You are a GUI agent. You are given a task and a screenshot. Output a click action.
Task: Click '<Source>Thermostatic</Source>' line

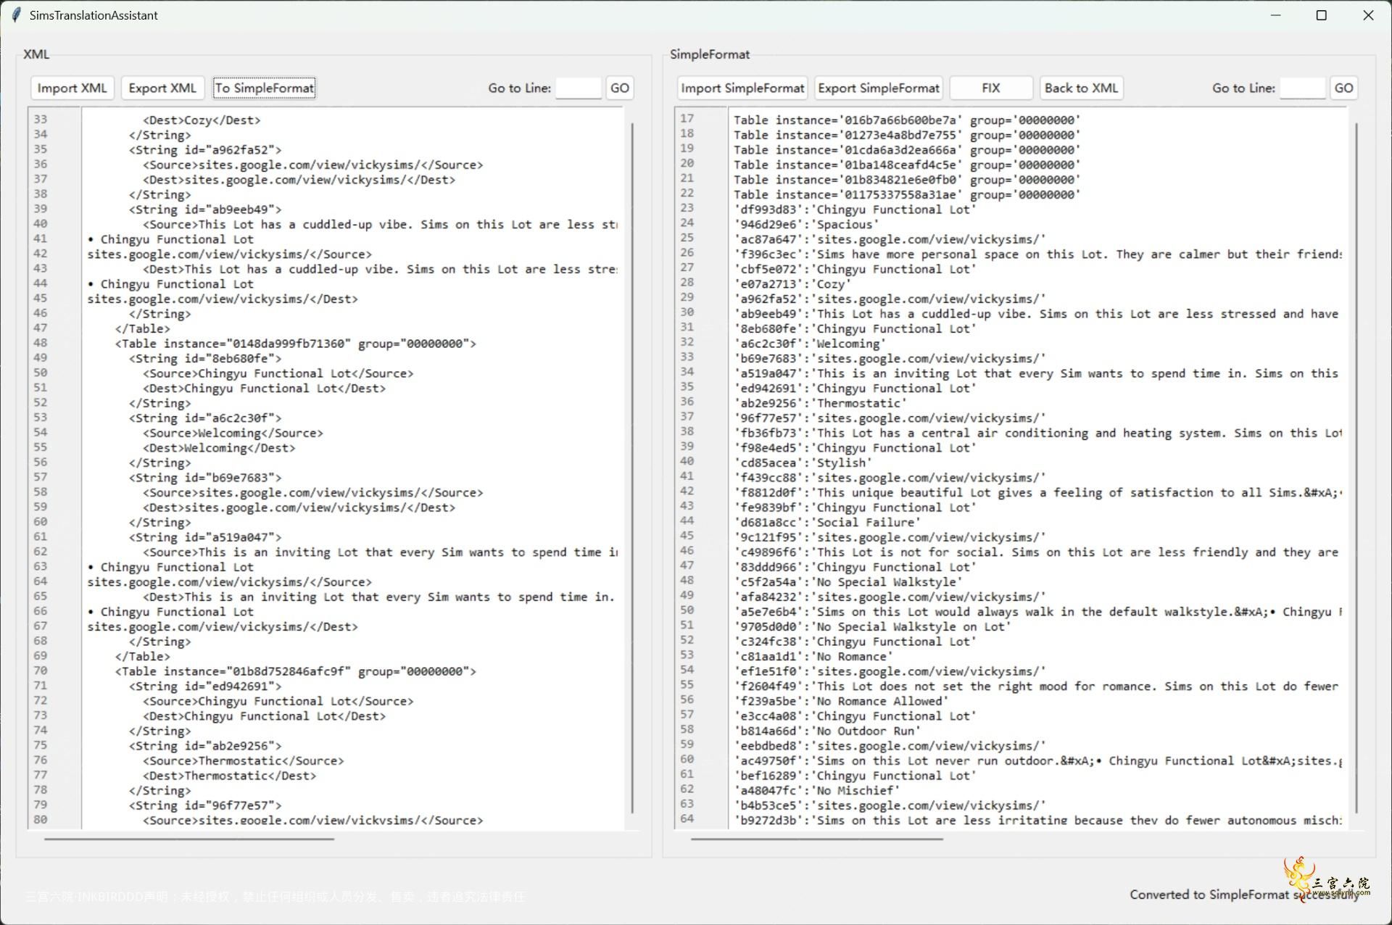tap(243, 760)
